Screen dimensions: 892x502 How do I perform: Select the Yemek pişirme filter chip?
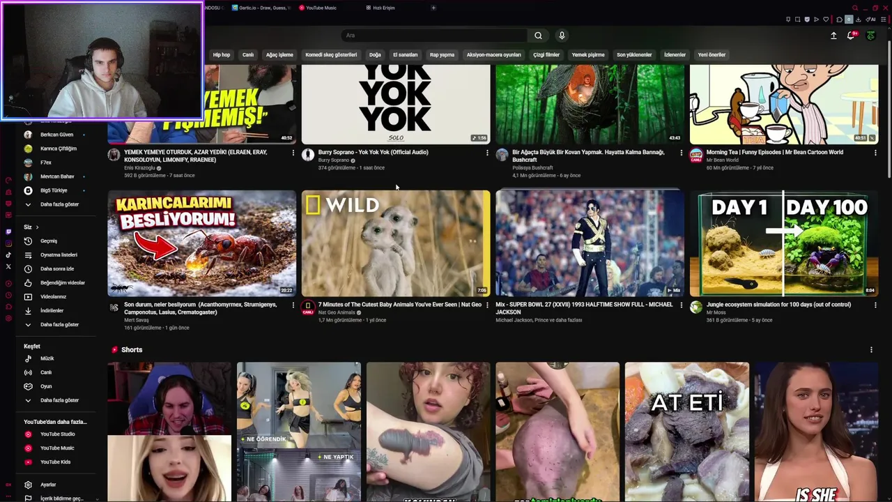coord(588,54)
